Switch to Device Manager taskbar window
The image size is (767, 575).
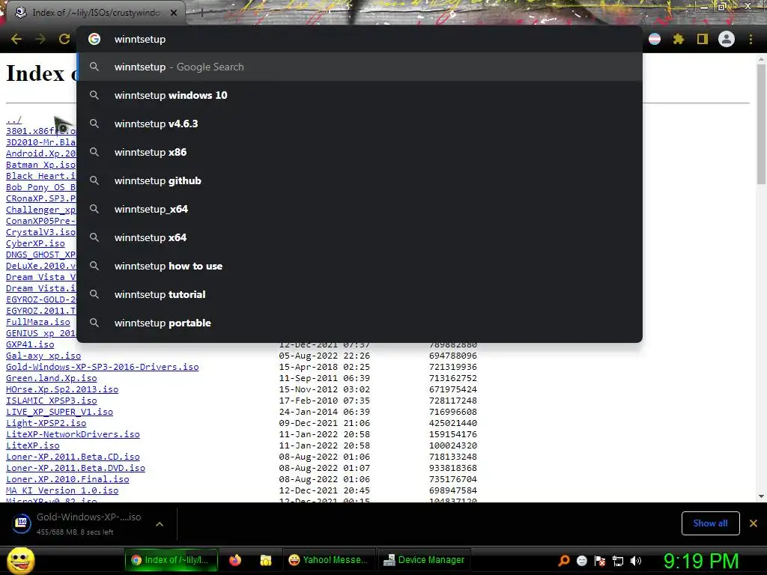[x=424, y=560]
